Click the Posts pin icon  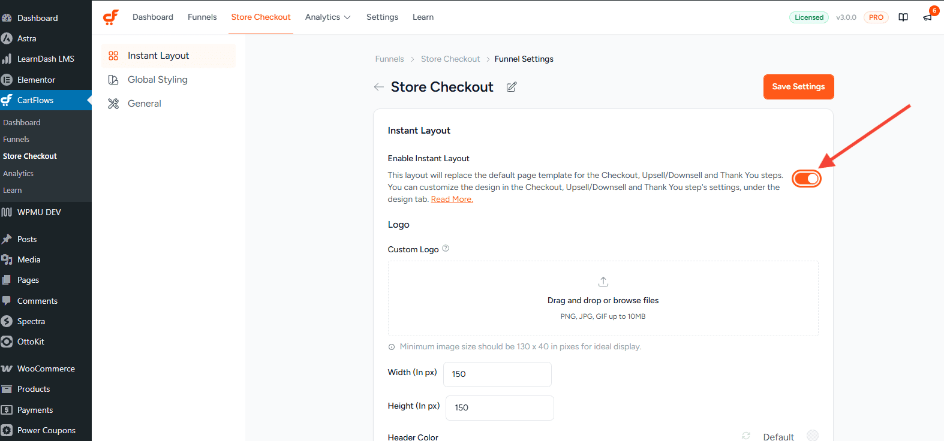point(7,239)
